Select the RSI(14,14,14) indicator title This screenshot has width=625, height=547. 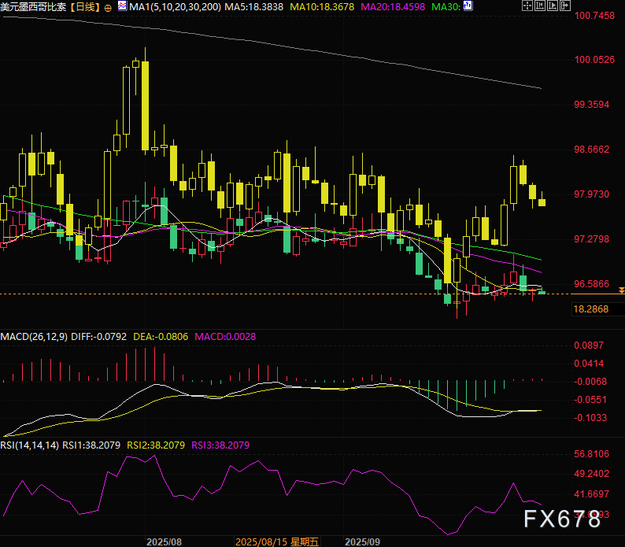click(x=30, y=445)
